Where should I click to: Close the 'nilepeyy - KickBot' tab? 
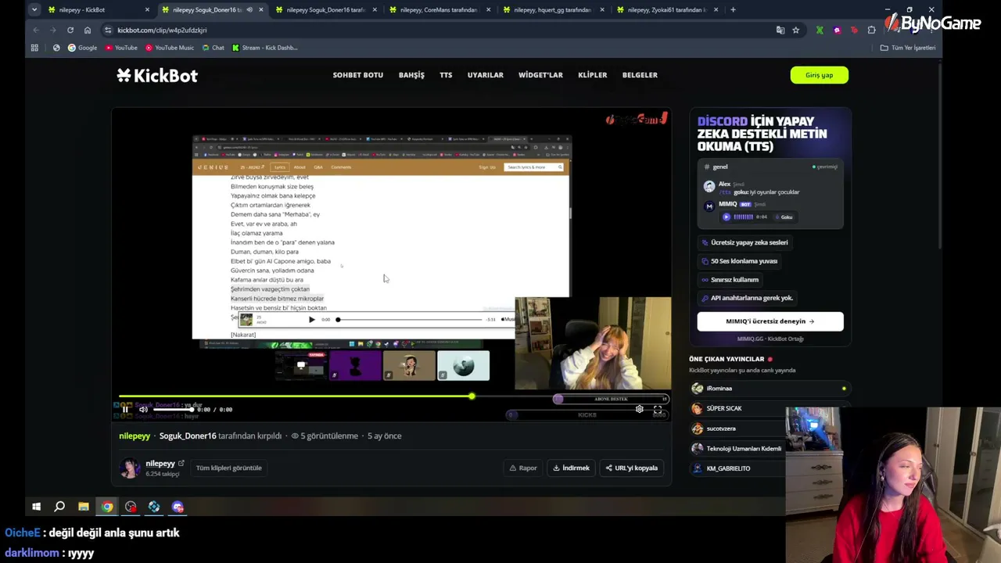(147, 9)
